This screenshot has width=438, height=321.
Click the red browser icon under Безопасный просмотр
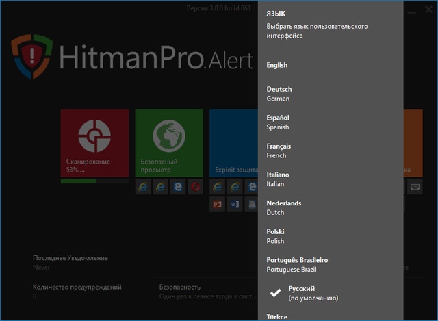(x=195, y=187)
